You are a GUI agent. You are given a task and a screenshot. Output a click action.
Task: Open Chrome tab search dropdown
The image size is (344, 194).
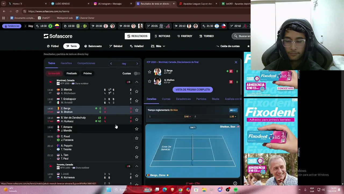pos(3,4)
